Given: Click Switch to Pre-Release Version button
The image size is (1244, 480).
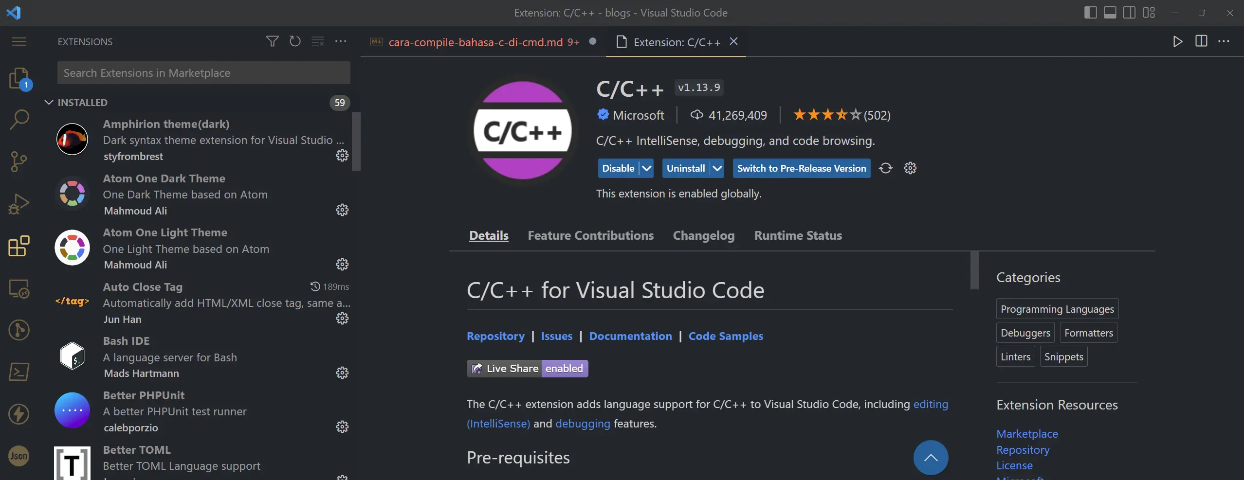Looking at the screenshot, I should coord(801,168).
